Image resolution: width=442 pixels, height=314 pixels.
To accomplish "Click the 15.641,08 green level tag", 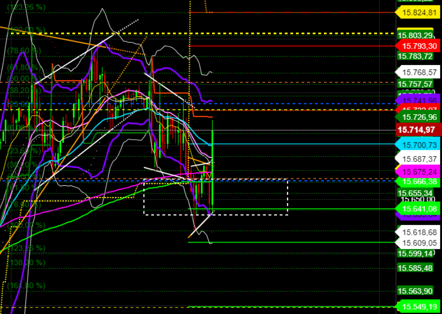I will 419,209.
